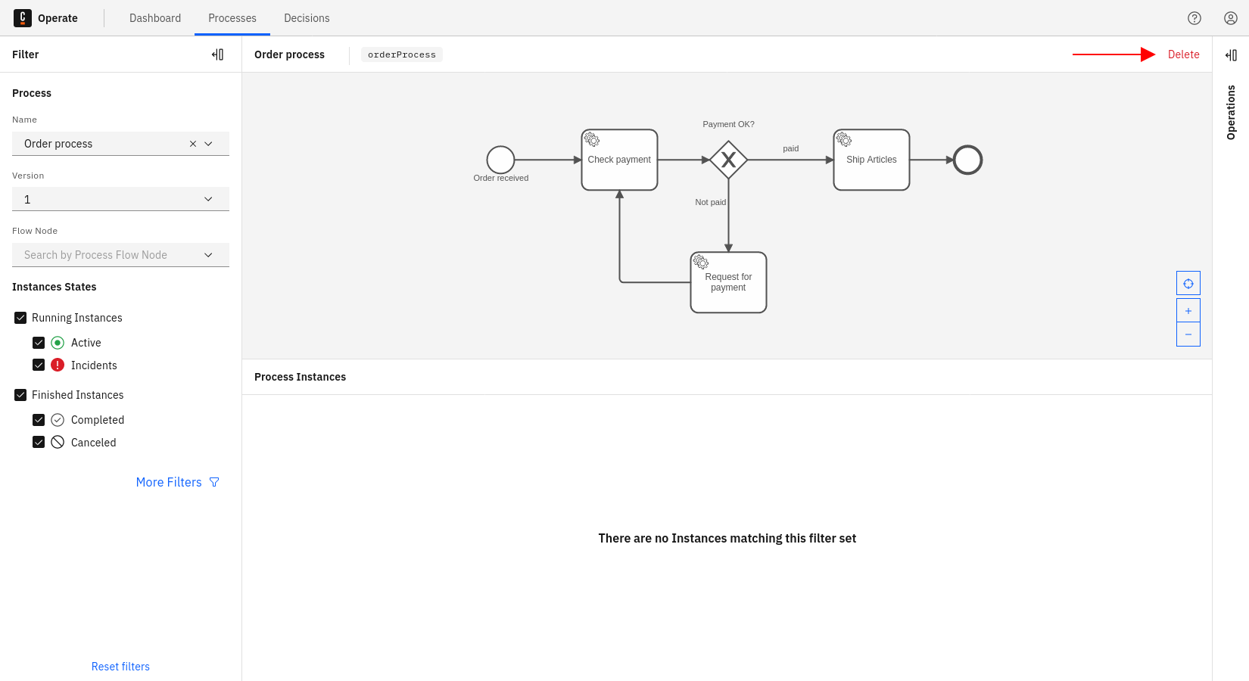Disable the Completed instances filter
1249x681 pixels.
[x=39, y=420]
